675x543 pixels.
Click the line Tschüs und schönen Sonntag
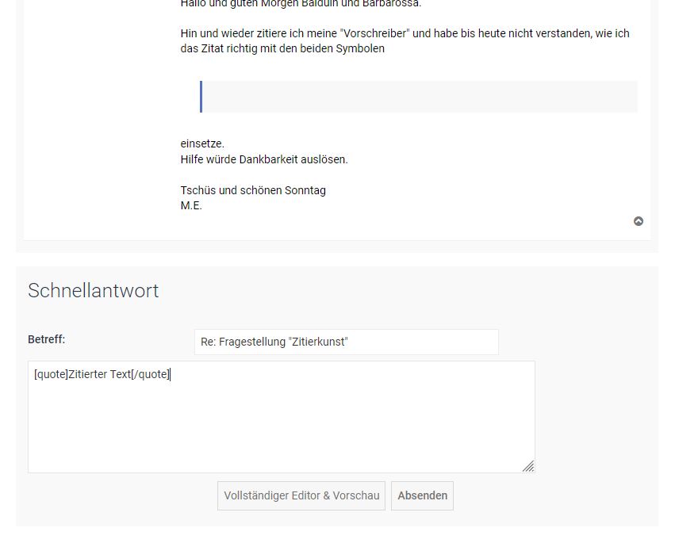253,190
